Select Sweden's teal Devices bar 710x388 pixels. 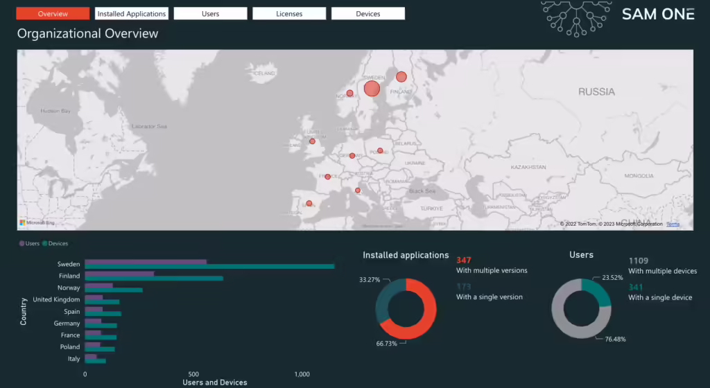click(209, 267)
